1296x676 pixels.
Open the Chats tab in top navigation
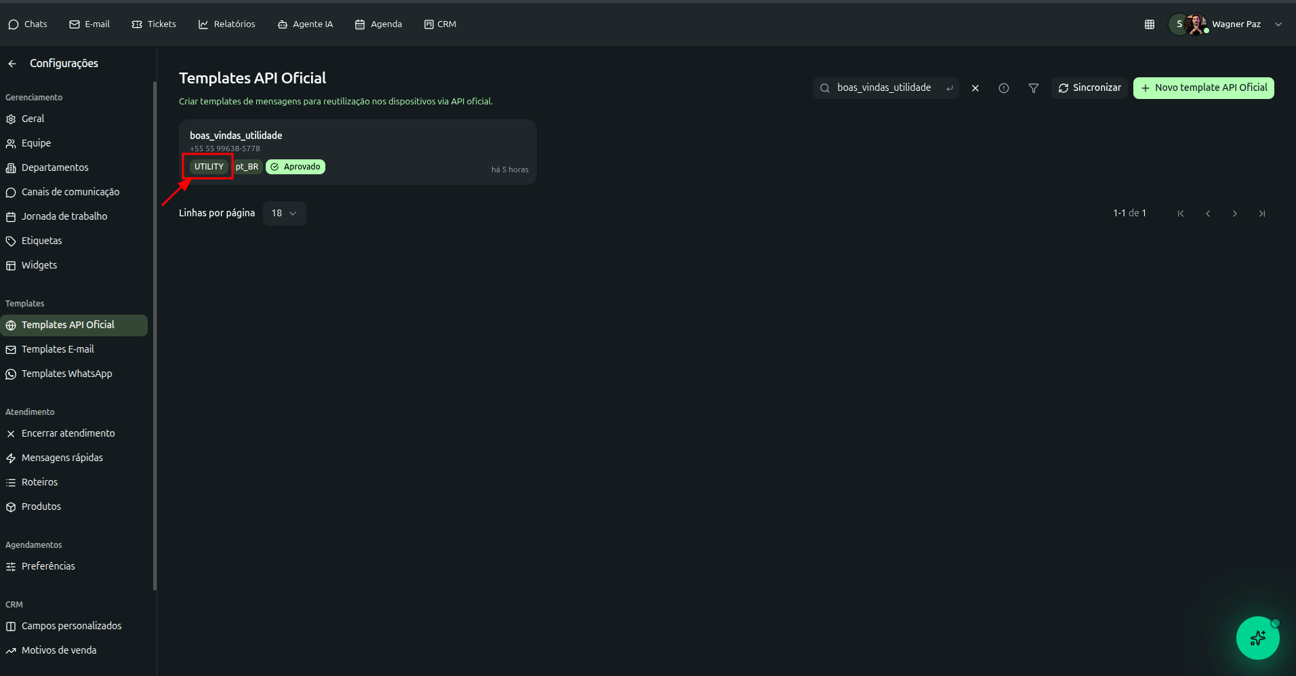tap(28, 24)
